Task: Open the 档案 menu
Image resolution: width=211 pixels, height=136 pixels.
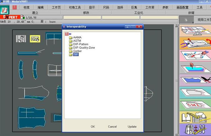Action: (x=27, y=7)
